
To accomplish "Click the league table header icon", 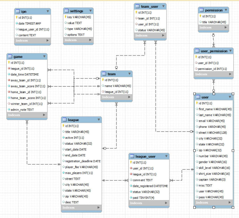I will 65,120.
